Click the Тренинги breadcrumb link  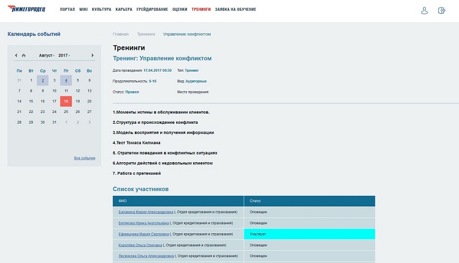(146, 34)
